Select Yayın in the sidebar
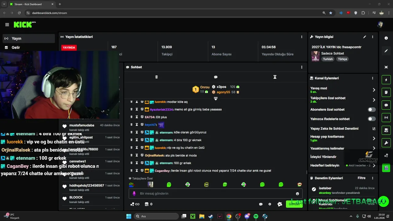 point(29,38)
